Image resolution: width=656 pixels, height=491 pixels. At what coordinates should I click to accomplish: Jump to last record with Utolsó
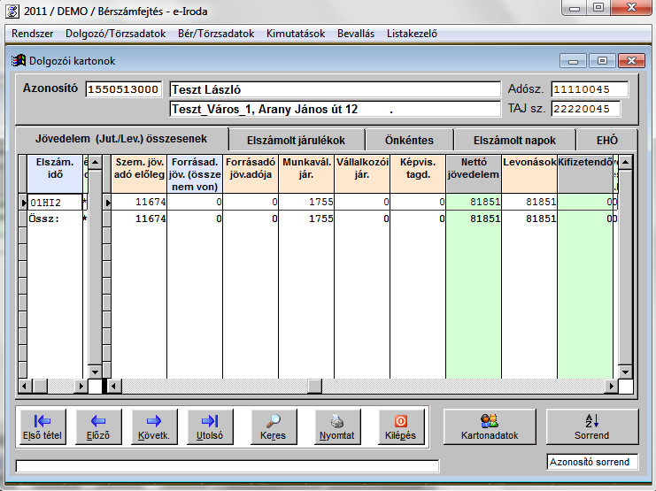pyautogui.click(x=210, y=426)
